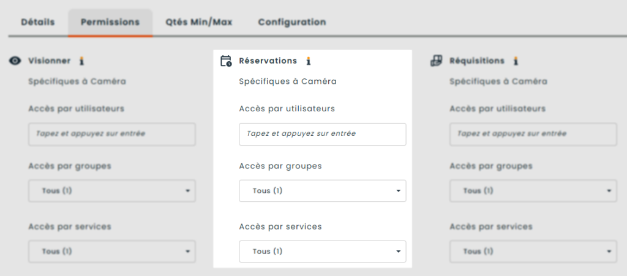Open the Détails tab

[x=38, y=22]
